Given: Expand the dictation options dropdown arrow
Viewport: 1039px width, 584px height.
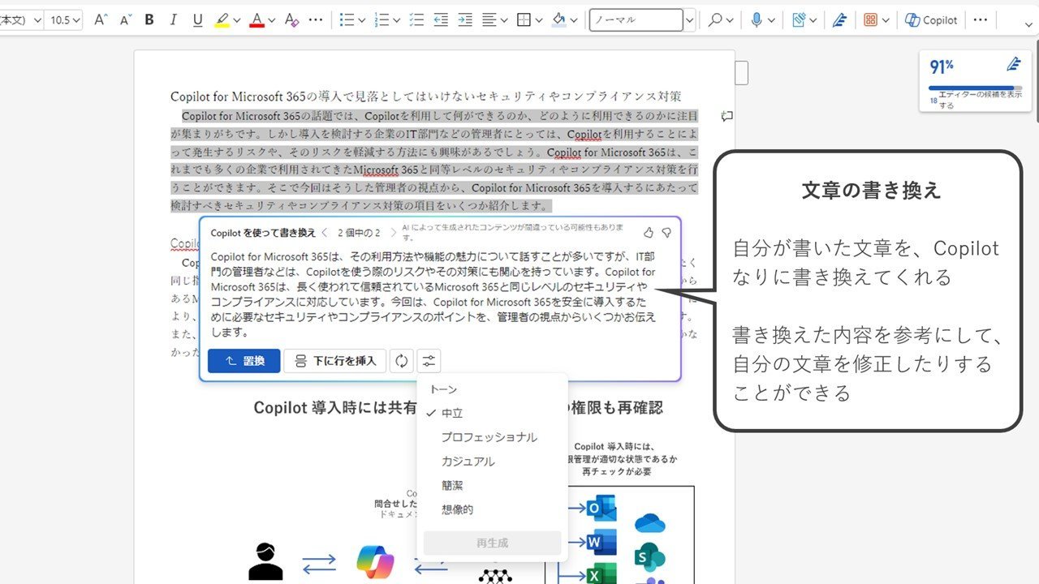Looking at the screenshot, I should (771, 19).
